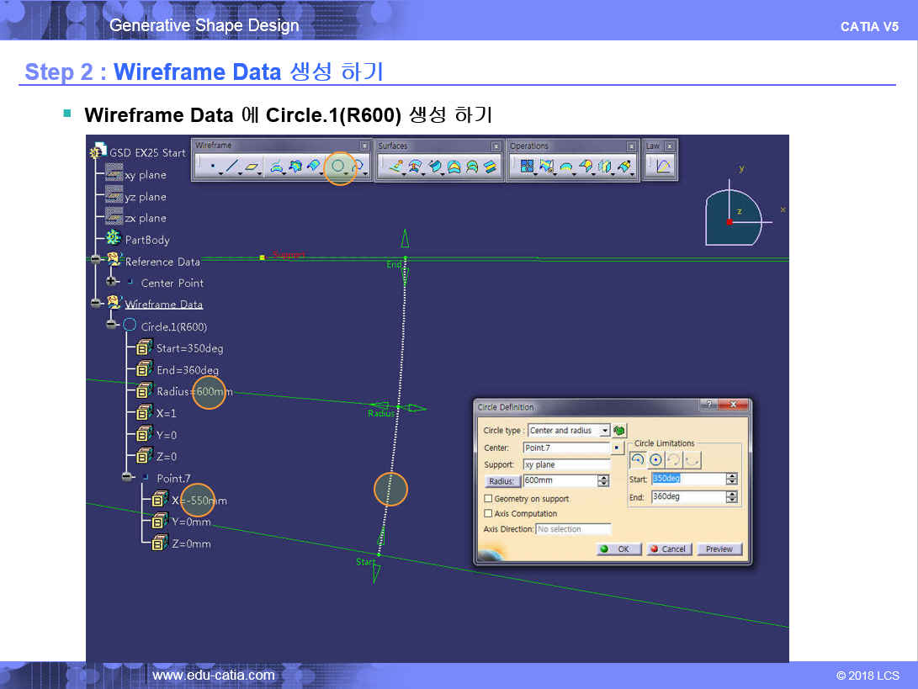Select whole circle limitation option

pos(655,460)
